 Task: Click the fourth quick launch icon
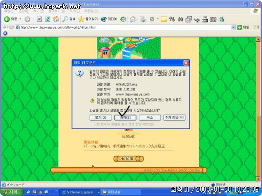[46, 192]
